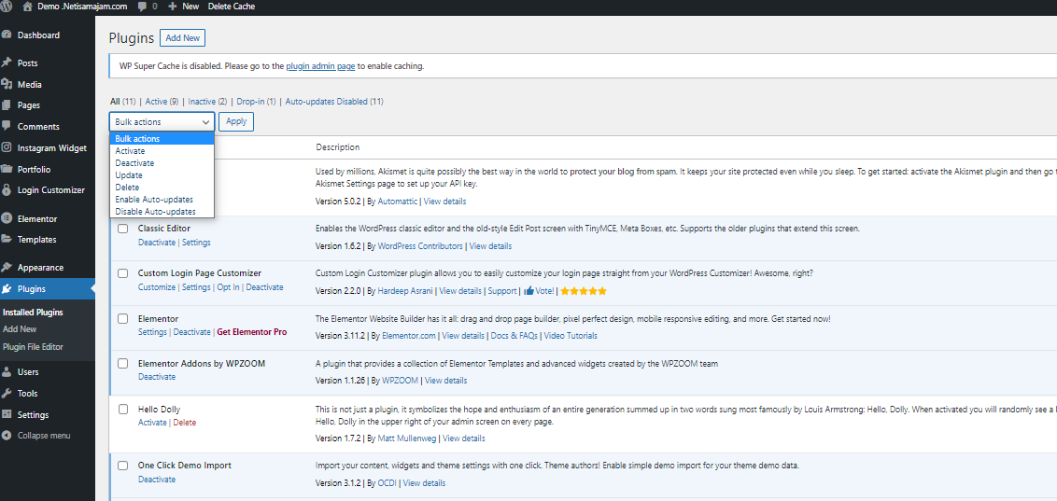The image size is (1057, 501).
Task: Filter plugins by Active (9)
Action: pyautogui.click(x=162, y=102)
